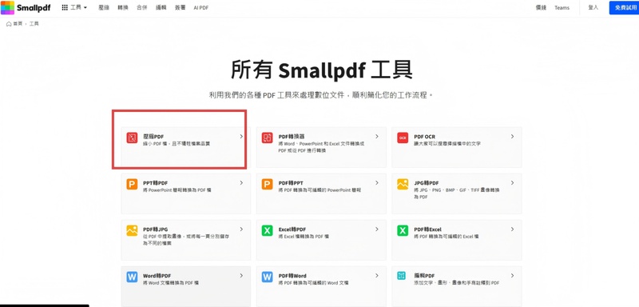This screenshot has height=307, width=639.
Task: Select the PDF轉Excel title text
Action: 427,229
